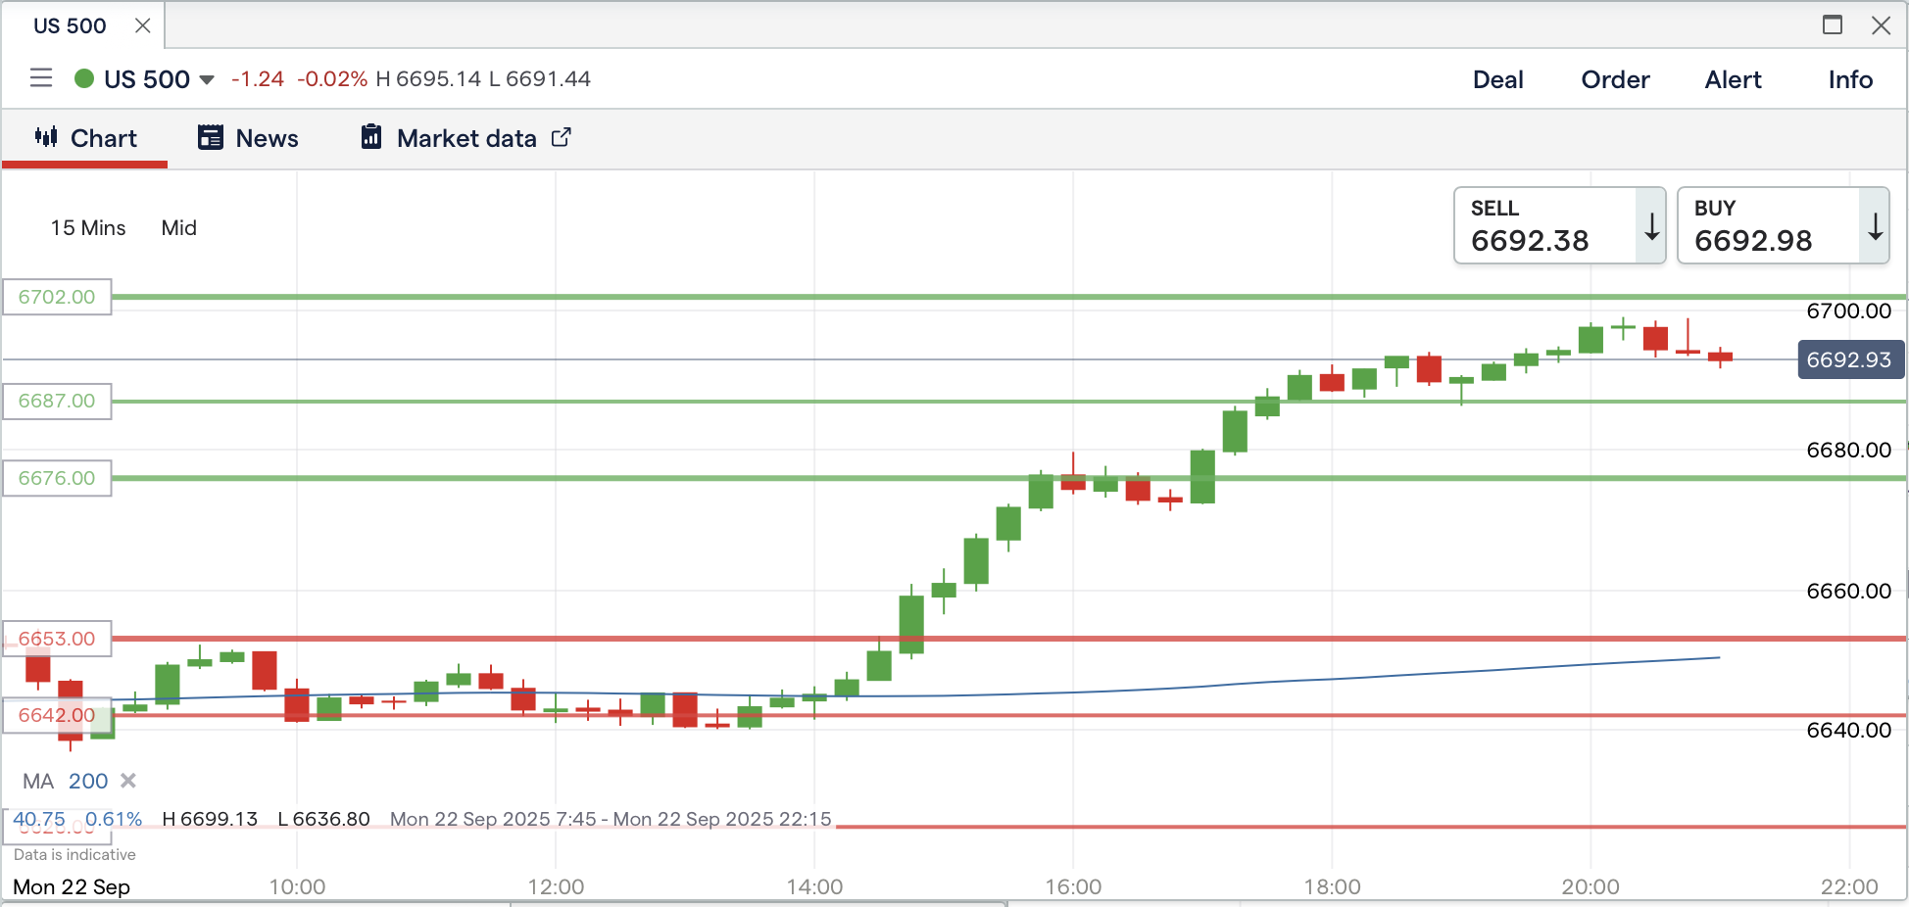
Task: Remove the MA 200 indicator
Action: point(128,781)
